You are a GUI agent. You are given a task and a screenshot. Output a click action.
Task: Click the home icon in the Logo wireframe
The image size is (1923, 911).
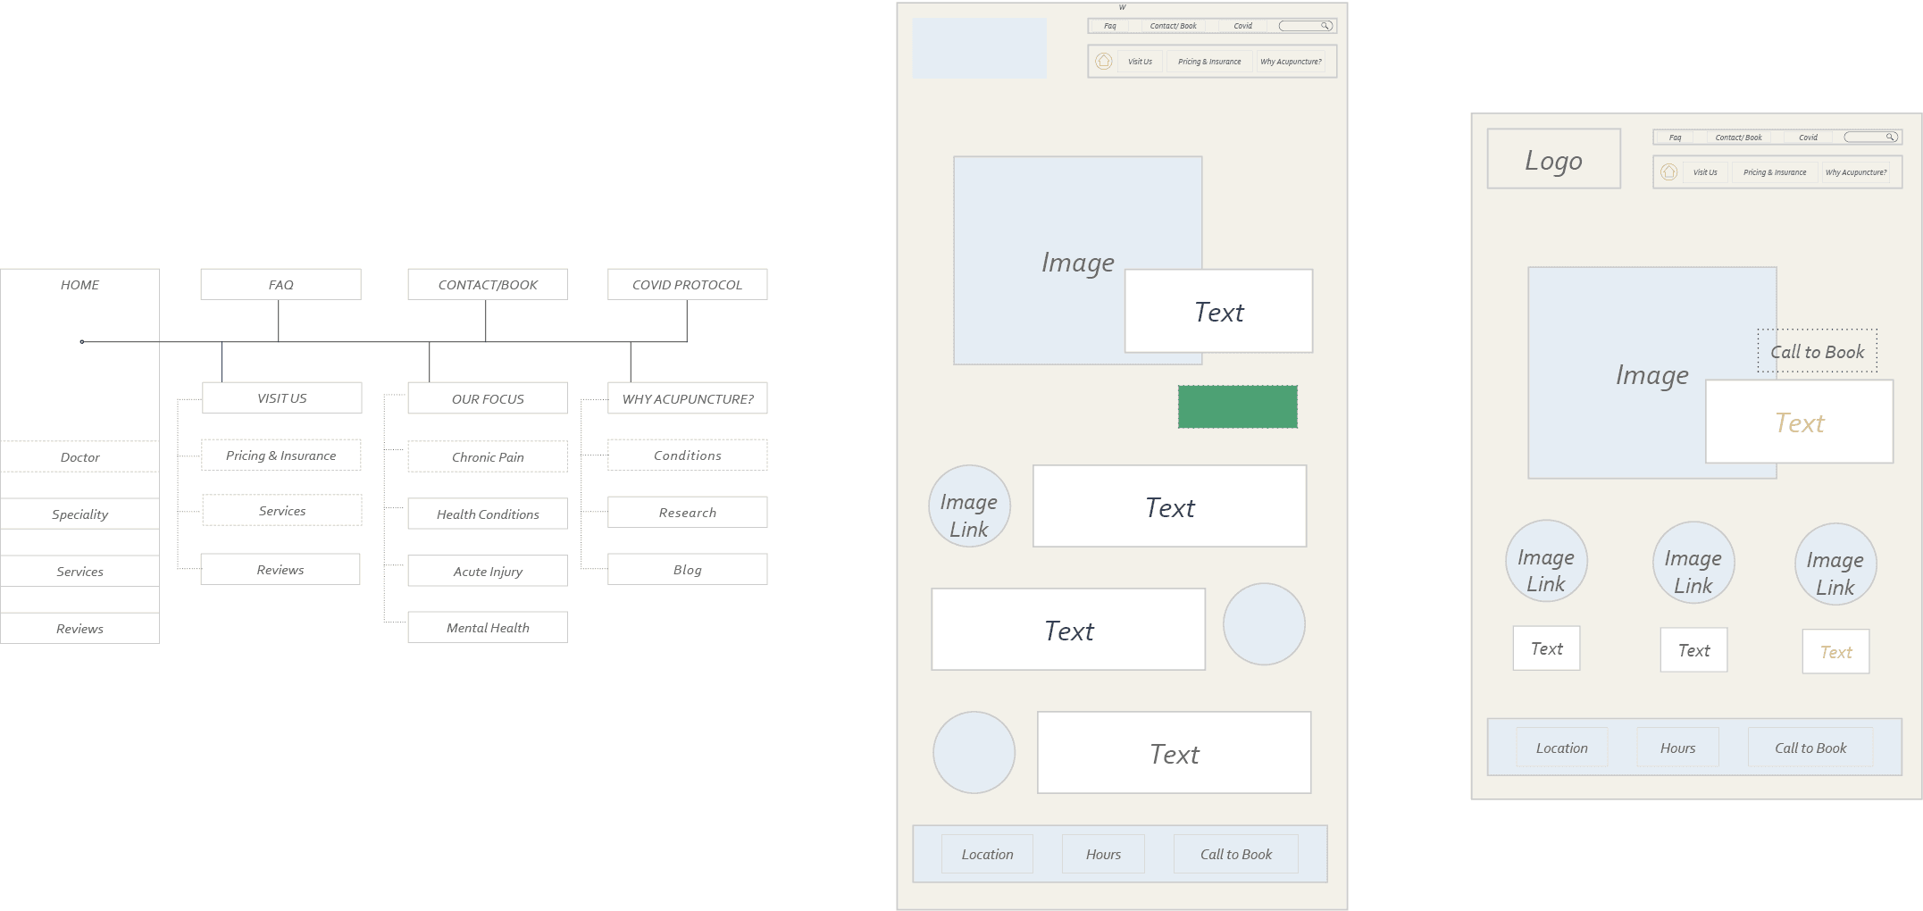pos(1668,171)
